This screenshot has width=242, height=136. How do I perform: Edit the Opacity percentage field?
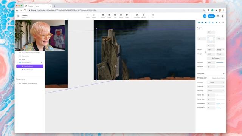click(211, 63)
